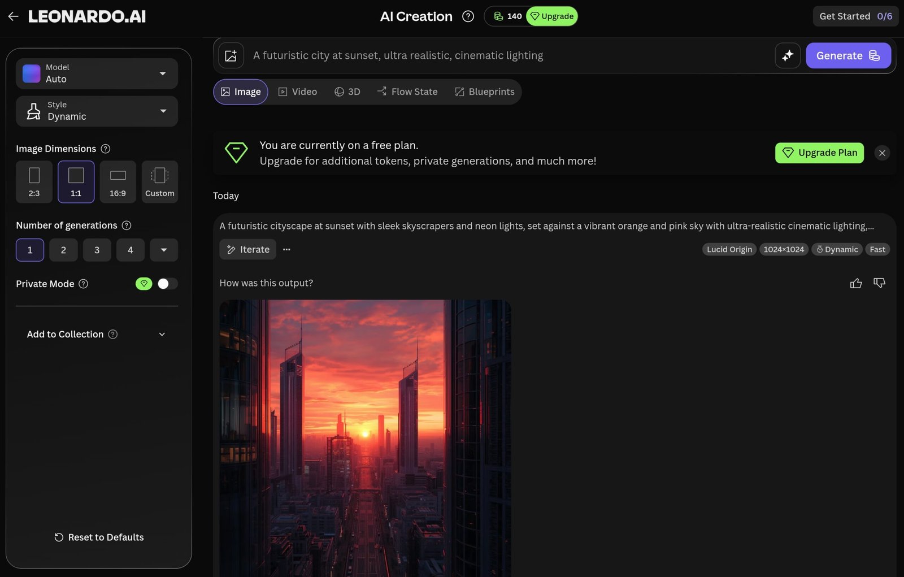
Task: Give the output a thumbs up
Action: (x=856, y=283)
